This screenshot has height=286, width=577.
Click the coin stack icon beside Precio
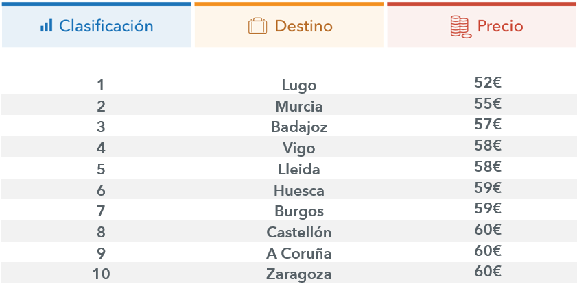pyautogui.click(x=460, y=26)
